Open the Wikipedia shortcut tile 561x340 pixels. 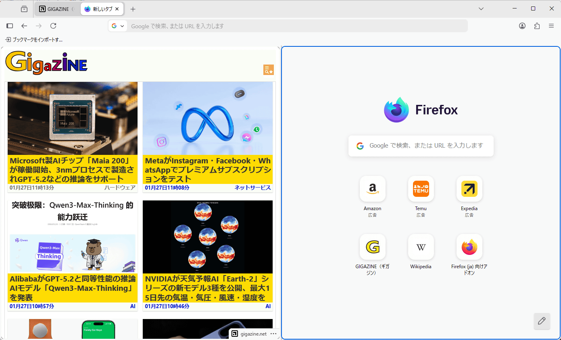[421, 247]
